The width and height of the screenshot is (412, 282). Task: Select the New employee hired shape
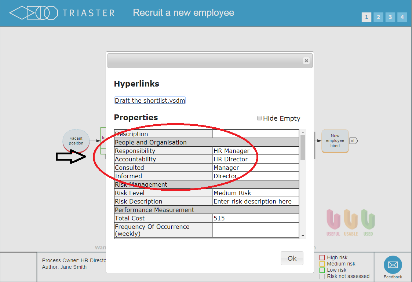click(335, 140)
